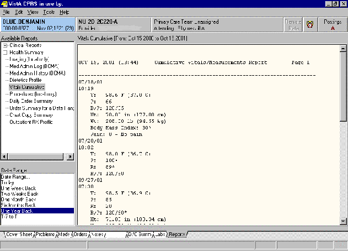
Task: Collapse the Clinical Reports tree node
Action: coord(5,45)
